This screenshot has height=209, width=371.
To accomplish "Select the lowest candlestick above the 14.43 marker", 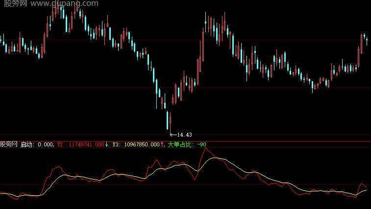I will click(170, 123).
